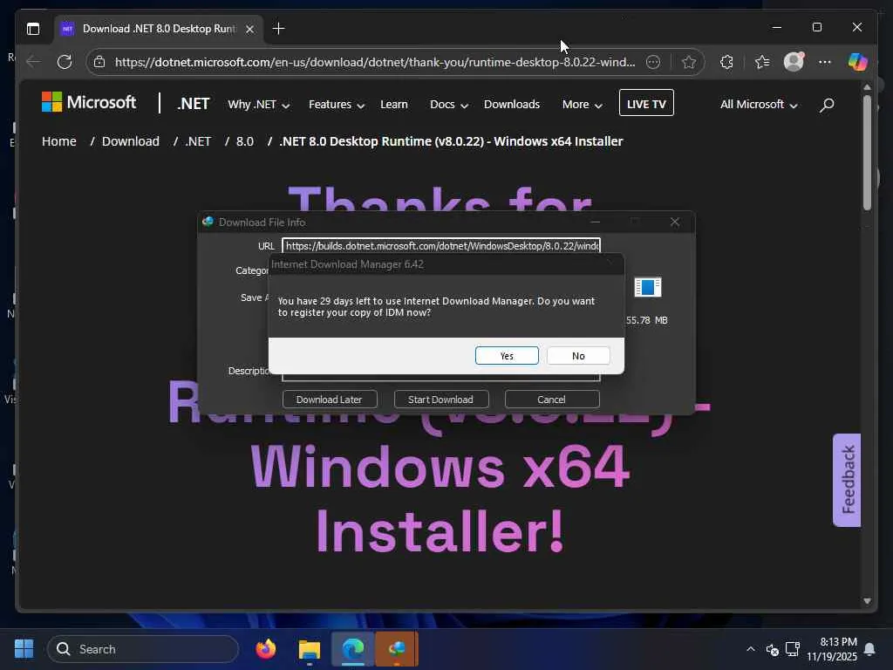The height and width of the screenshot is (670, 893).
Task: Open Firefox from the taskbar
Action: click(x=265, y=649)
